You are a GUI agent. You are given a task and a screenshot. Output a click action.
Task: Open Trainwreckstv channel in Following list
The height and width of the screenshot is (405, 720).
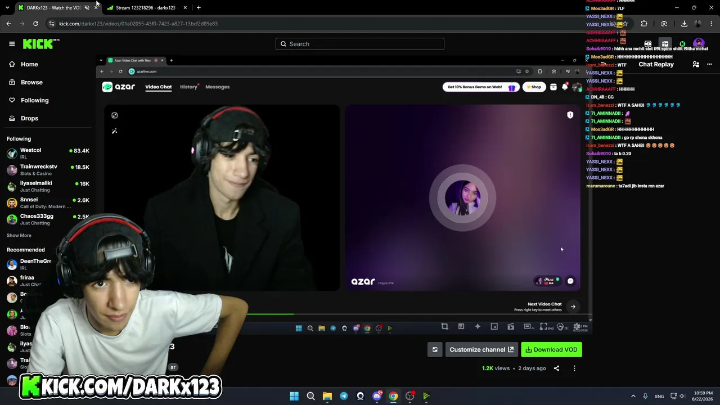pyautogui.click(x=48, y=170)
